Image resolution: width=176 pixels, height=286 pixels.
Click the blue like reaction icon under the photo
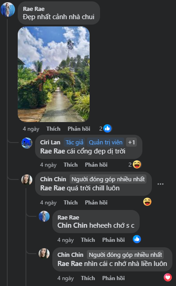click(107, 128)
